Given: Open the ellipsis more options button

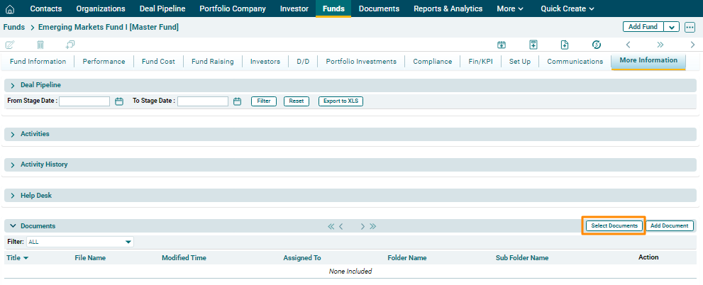Looking at the screenshot, I should (690, 27).
